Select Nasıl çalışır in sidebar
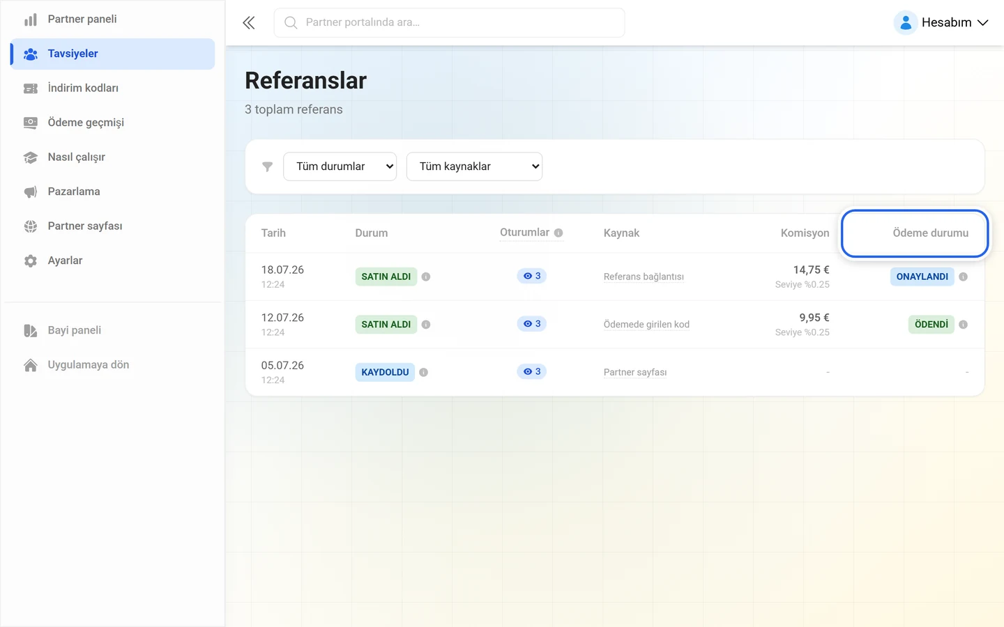Viewport: 1004px width, 627px height. point(113,157)
